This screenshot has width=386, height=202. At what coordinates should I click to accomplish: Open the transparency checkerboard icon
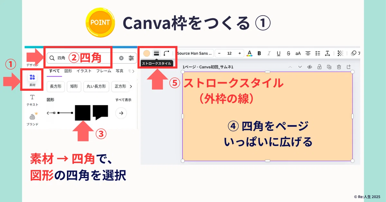(x=341, y=53)
